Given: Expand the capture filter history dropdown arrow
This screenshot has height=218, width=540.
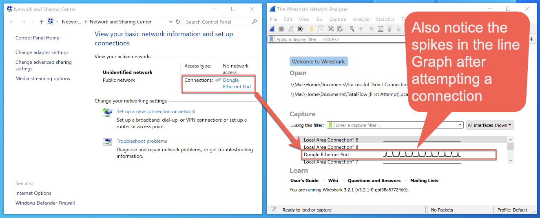Looking at the screenshot, I should [460, 125].
